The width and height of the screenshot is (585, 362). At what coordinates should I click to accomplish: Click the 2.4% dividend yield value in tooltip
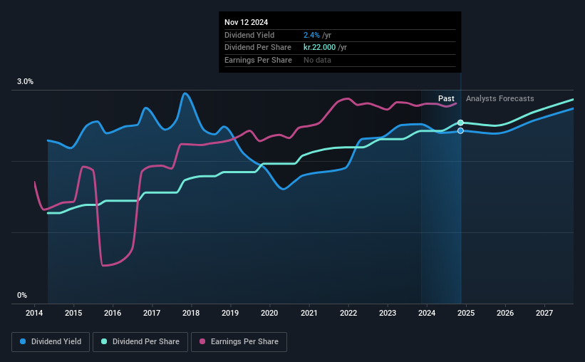(311, 35)
